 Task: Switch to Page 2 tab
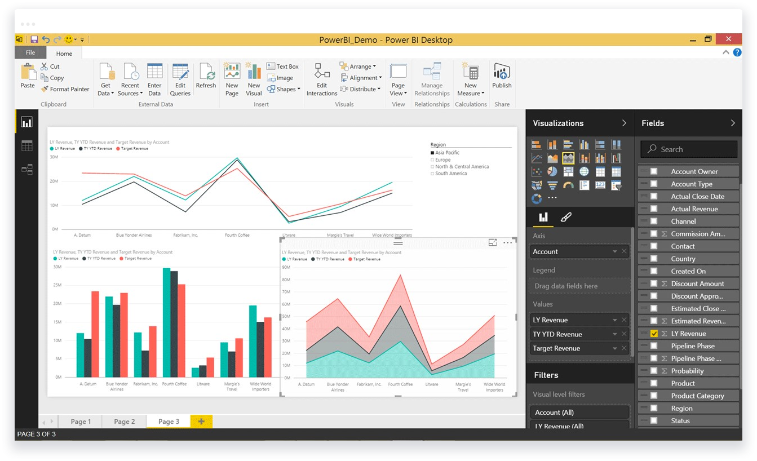tap(125, 422)
